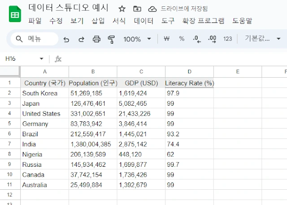
Task: Rename the title 데이터 스튜디오 예시
Action: (68, 8)
